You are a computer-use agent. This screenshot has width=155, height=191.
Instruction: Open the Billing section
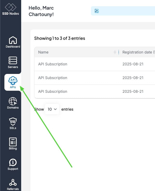(x=13, y=143)
